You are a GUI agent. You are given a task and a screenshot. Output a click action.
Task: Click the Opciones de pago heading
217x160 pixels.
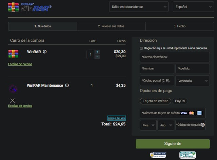(x=156, y=91)
